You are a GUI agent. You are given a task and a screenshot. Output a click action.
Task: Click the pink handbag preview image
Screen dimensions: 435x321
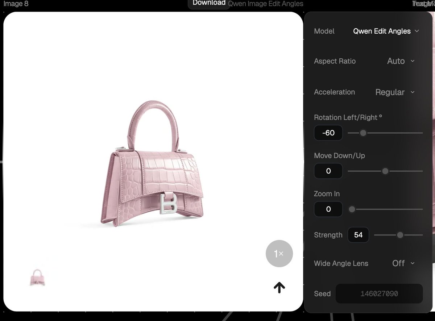pyautogui.click(x=152, y=163)
